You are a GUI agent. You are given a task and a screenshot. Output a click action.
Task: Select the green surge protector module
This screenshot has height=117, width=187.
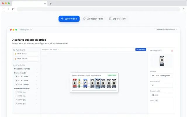point(79,83)
